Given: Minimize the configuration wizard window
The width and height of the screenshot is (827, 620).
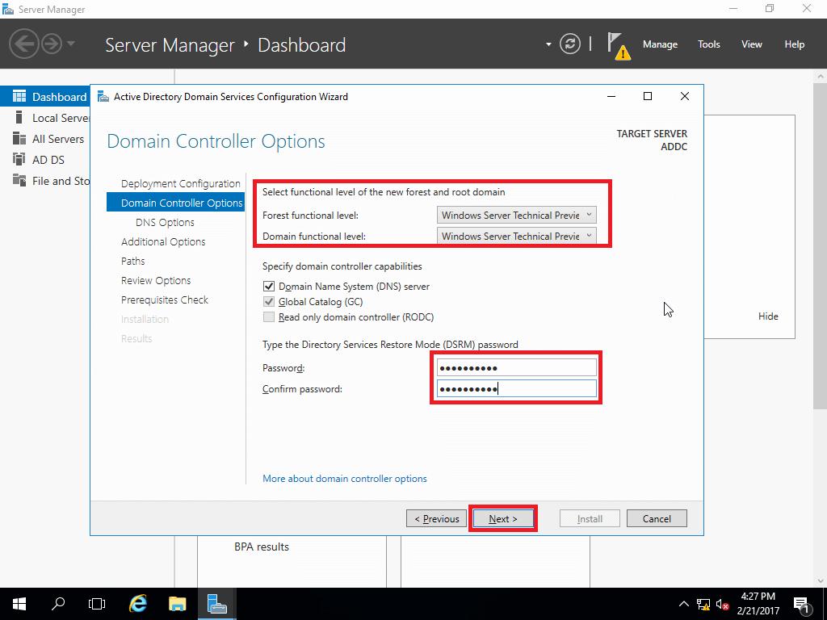Looking at the screenshot, I should click(611, 97).
